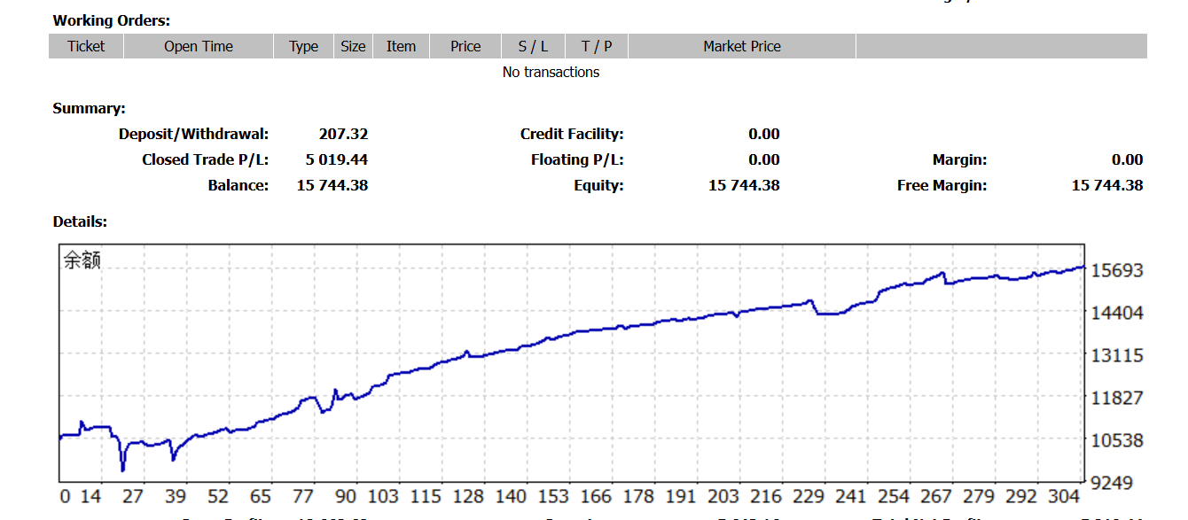Click the 'Deposit/Withdrawal:' label

click(x=193, y=135)
